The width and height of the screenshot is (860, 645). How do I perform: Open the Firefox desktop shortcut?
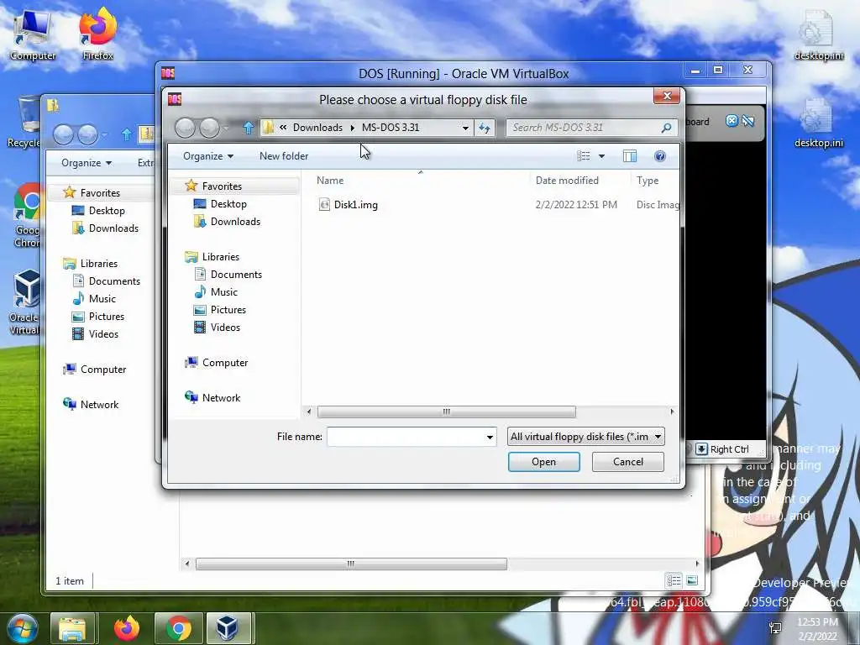97,34
